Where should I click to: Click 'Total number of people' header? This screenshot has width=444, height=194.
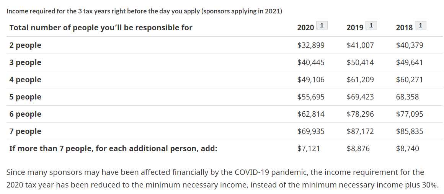tap(101, 28)
